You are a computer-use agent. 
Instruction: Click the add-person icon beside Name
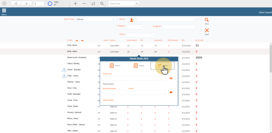click(131, 20)
